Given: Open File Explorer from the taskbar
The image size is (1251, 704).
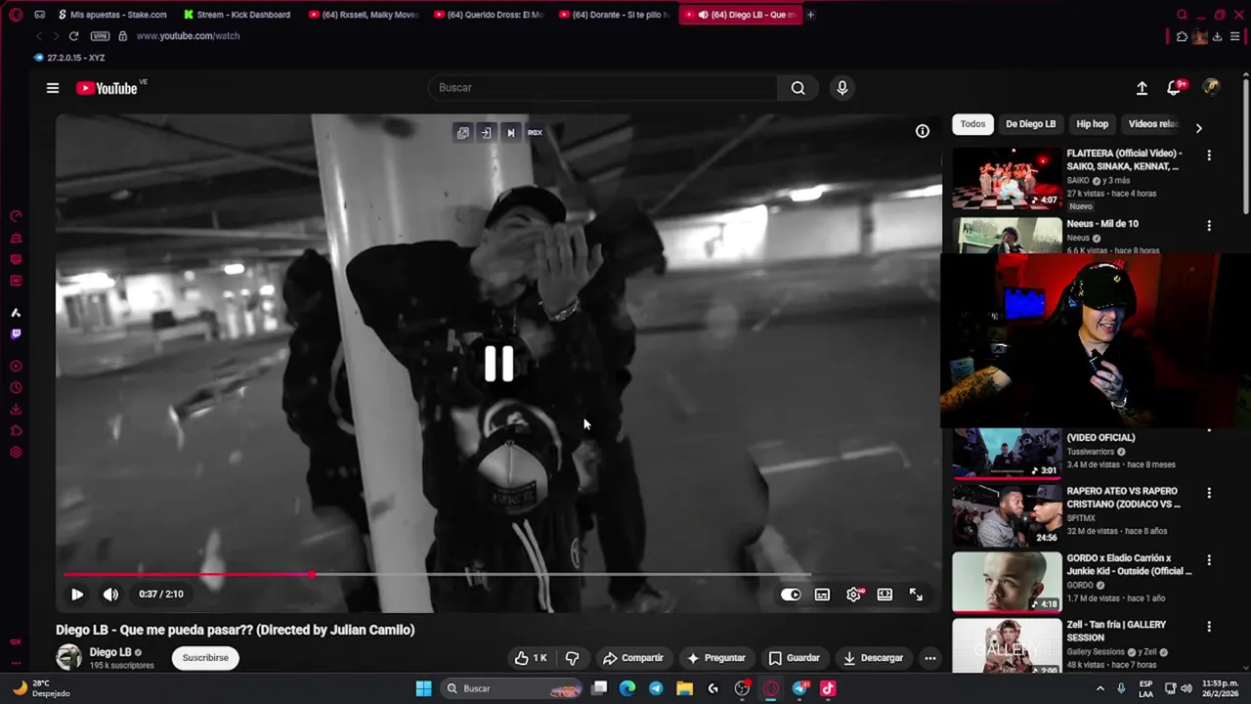Looking at the screenshot, I should pos(684,688).
